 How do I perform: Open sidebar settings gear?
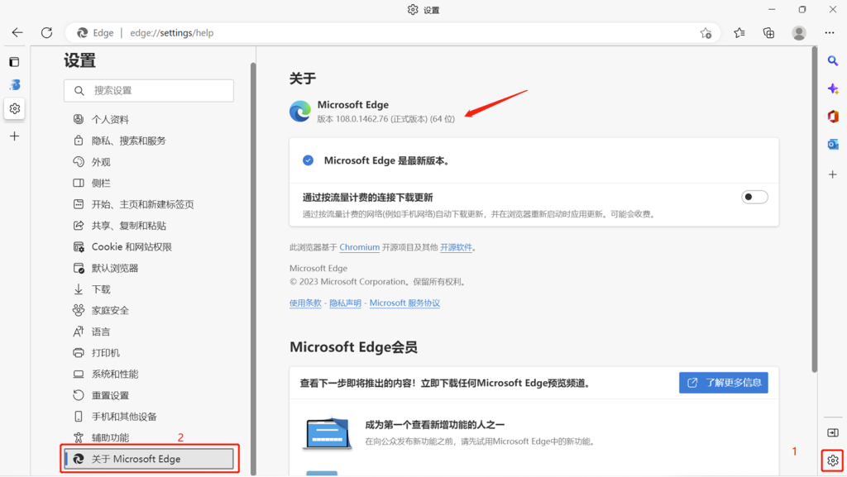coord(833,460)
